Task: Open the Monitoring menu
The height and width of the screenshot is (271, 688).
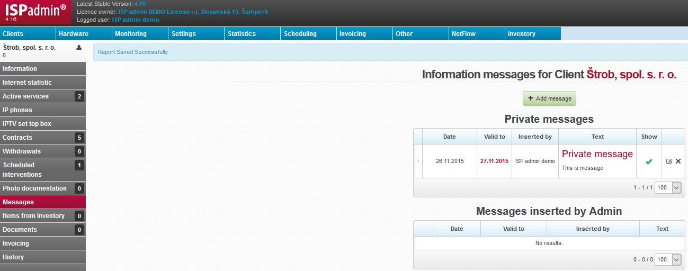Action: click(x=140, y=33)
